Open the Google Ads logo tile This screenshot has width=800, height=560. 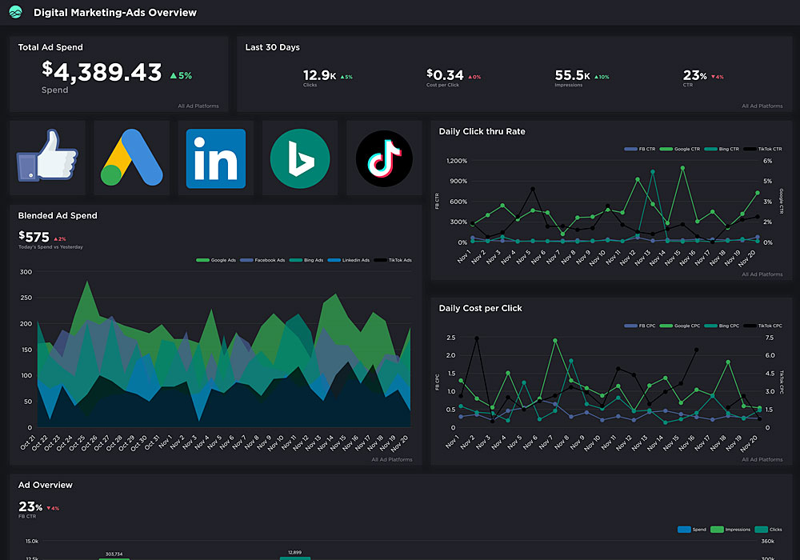(x=131, y=158)
